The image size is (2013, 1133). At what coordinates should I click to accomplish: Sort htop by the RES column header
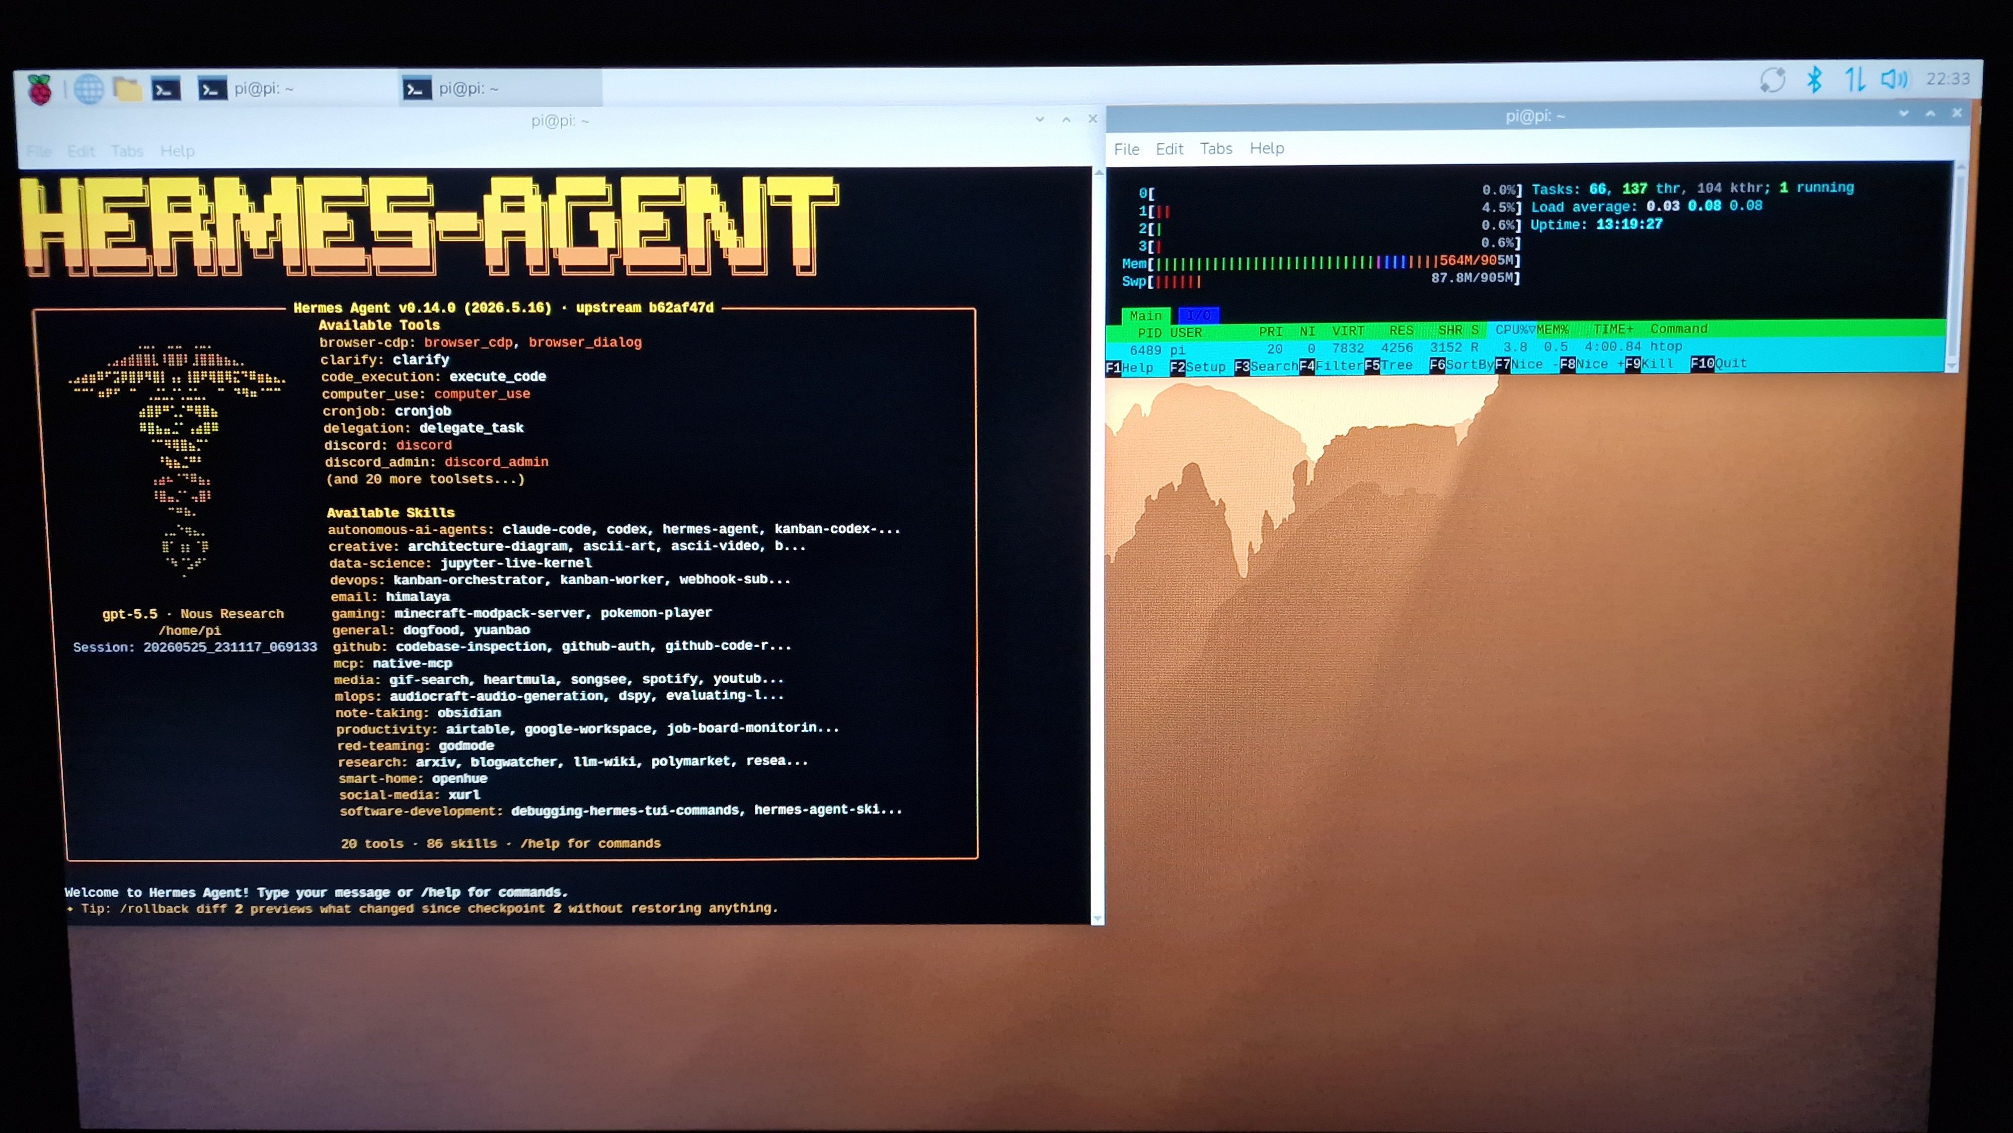click(x=1401, y=331)
